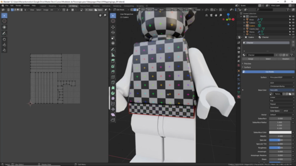Select the Inset Faces tool
This screenshot has width=296, height=166.
[113, 66]
